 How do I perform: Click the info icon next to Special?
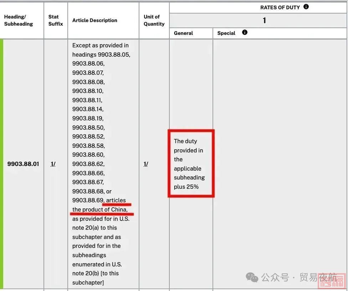(x=245, y=32)
